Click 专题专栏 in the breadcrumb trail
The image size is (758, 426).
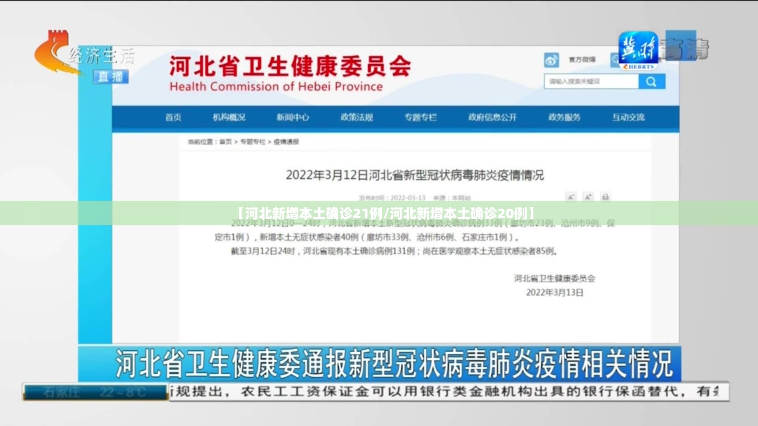point(253,142)
